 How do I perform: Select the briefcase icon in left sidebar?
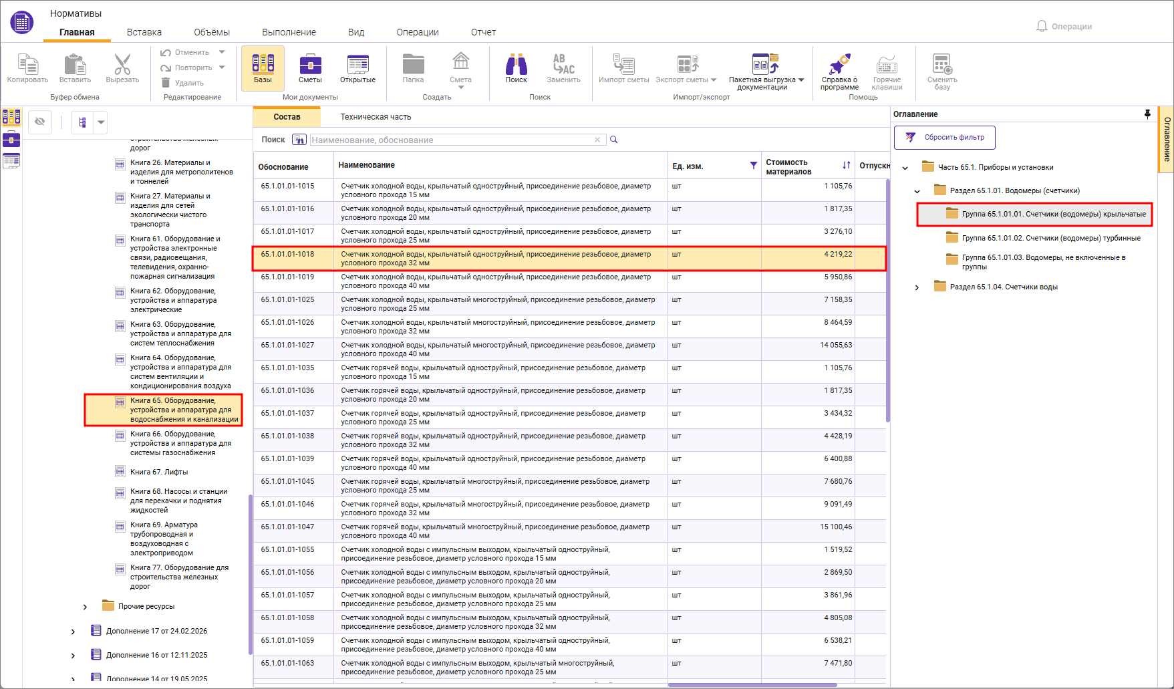(x=11, y=139)
